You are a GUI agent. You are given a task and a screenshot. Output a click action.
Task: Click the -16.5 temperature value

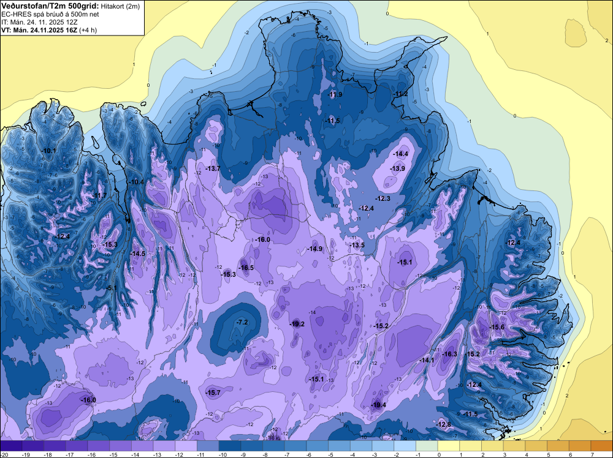pyautogui.click(x=246, y=268)
